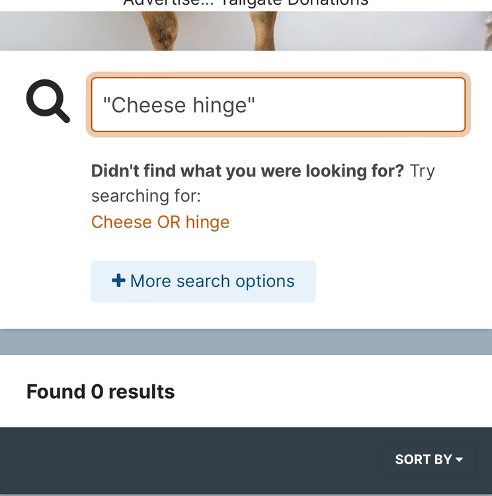
Task: Click the "SORT BY" label text
Action: (x=423, y=460)
